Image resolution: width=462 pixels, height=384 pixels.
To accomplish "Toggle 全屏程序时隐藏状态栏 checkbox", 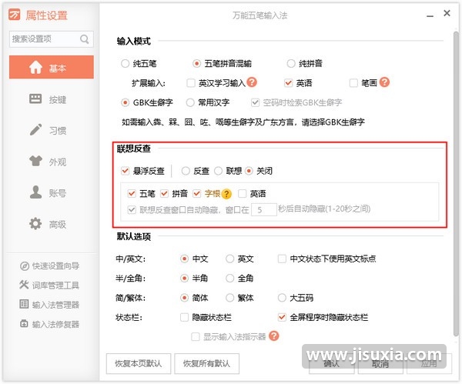I will [x=282, y=317].
